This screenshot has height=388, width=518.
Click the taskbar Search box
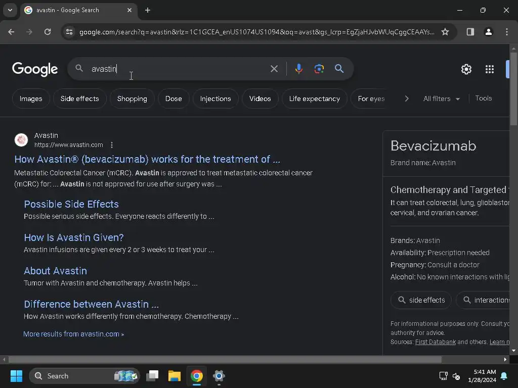(84, 376)
